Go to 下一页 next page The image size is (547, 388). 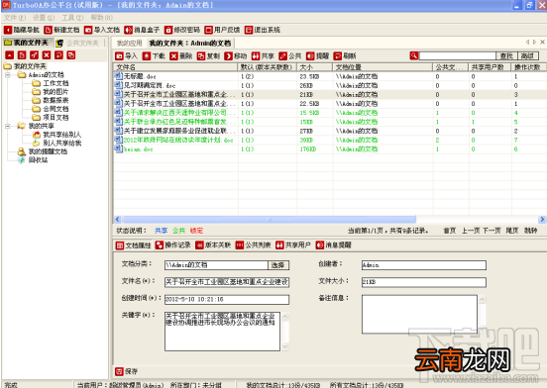point(492,231)
